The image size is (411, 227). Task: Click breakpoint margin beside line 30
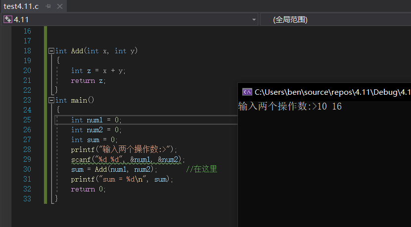click(6, 169)
